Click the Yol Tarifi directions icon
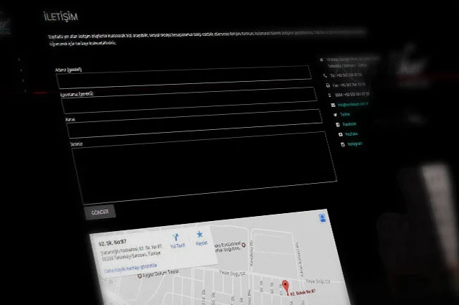The width and height of the screenshot is (459, 305). [x=176, y=237]
